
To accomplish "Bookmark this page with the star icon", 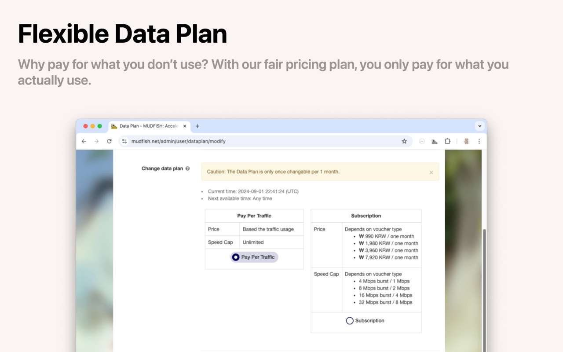I will [404, 141].
